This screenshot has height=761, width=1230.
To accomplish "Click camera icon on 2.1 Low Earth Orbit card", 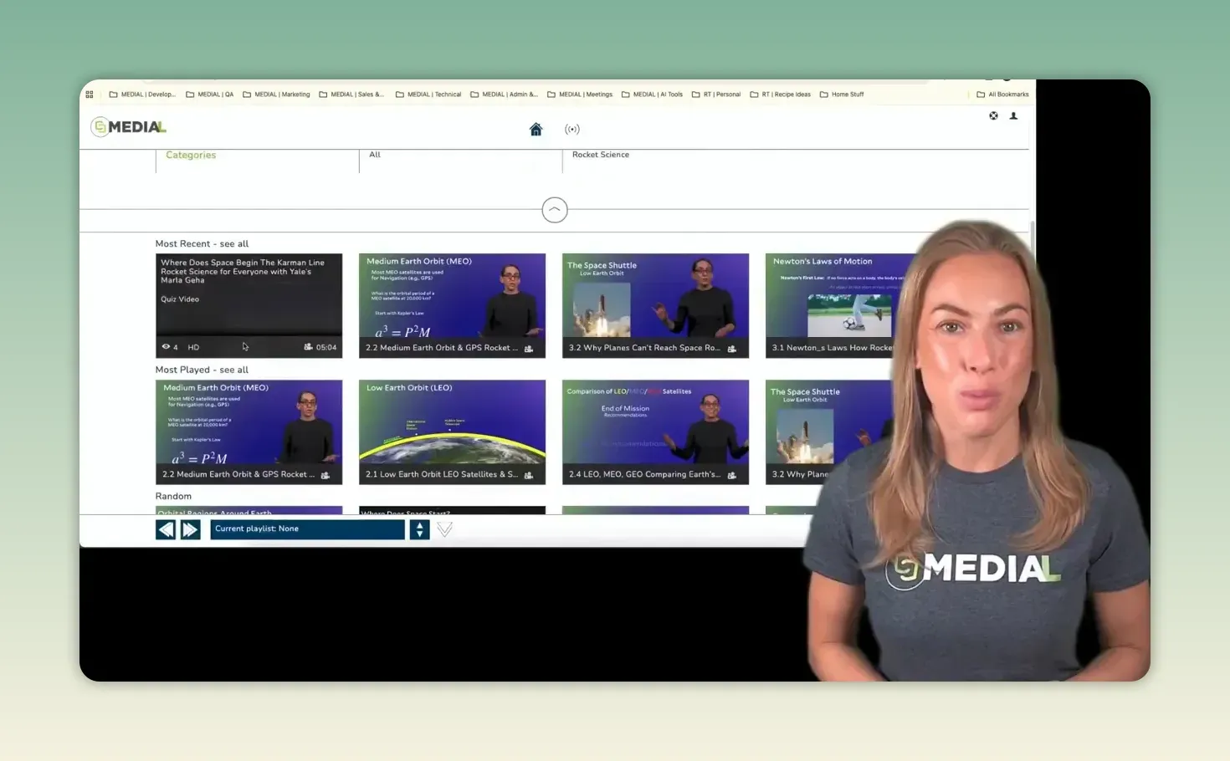I will pyautogui.click(x=529, y=475).
